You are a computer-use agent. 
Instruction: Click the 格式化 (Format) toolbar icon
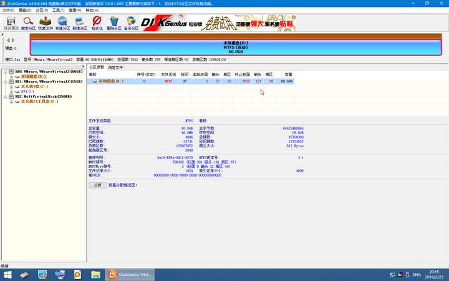pos(97,23)
